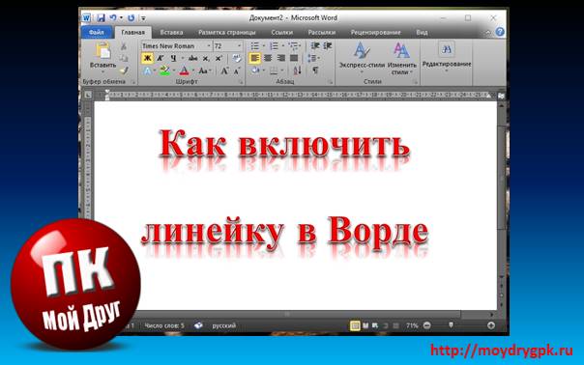This screenshot has width=584, height=365.
Task: Cut the selection with scissors icon
Action: (124, 46)
